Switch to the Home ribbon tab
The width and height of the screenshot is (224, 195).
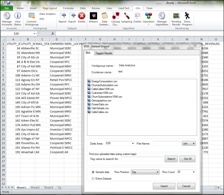20,8
